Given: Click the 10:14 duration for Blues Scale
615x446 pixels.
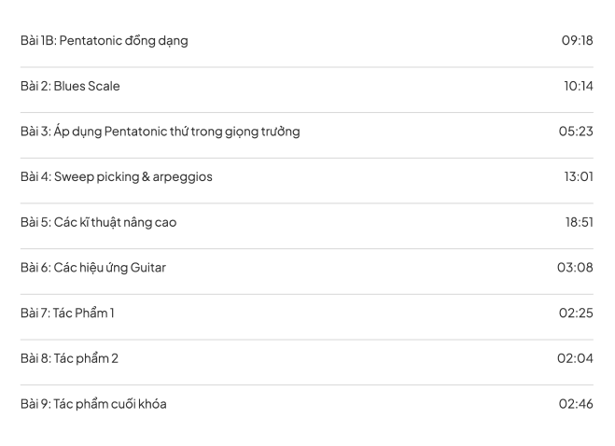Looking at the screenshot, I should 578,87.
